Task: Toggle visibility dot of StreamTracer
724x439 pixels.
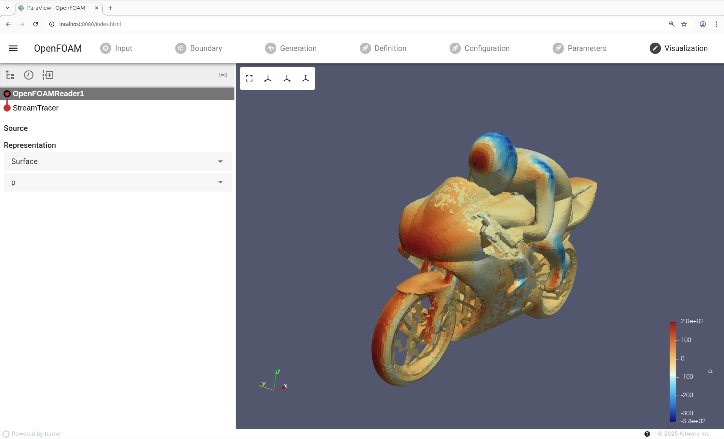Action: pos(7,108)
